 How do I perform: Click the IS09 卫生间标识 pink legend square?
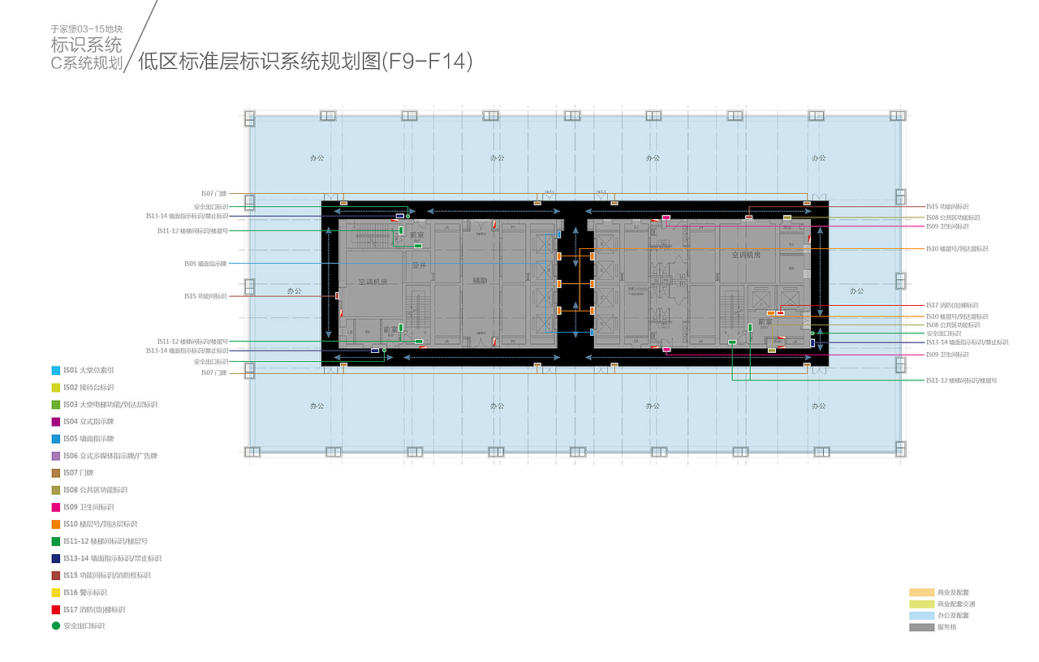pos(55,507)
